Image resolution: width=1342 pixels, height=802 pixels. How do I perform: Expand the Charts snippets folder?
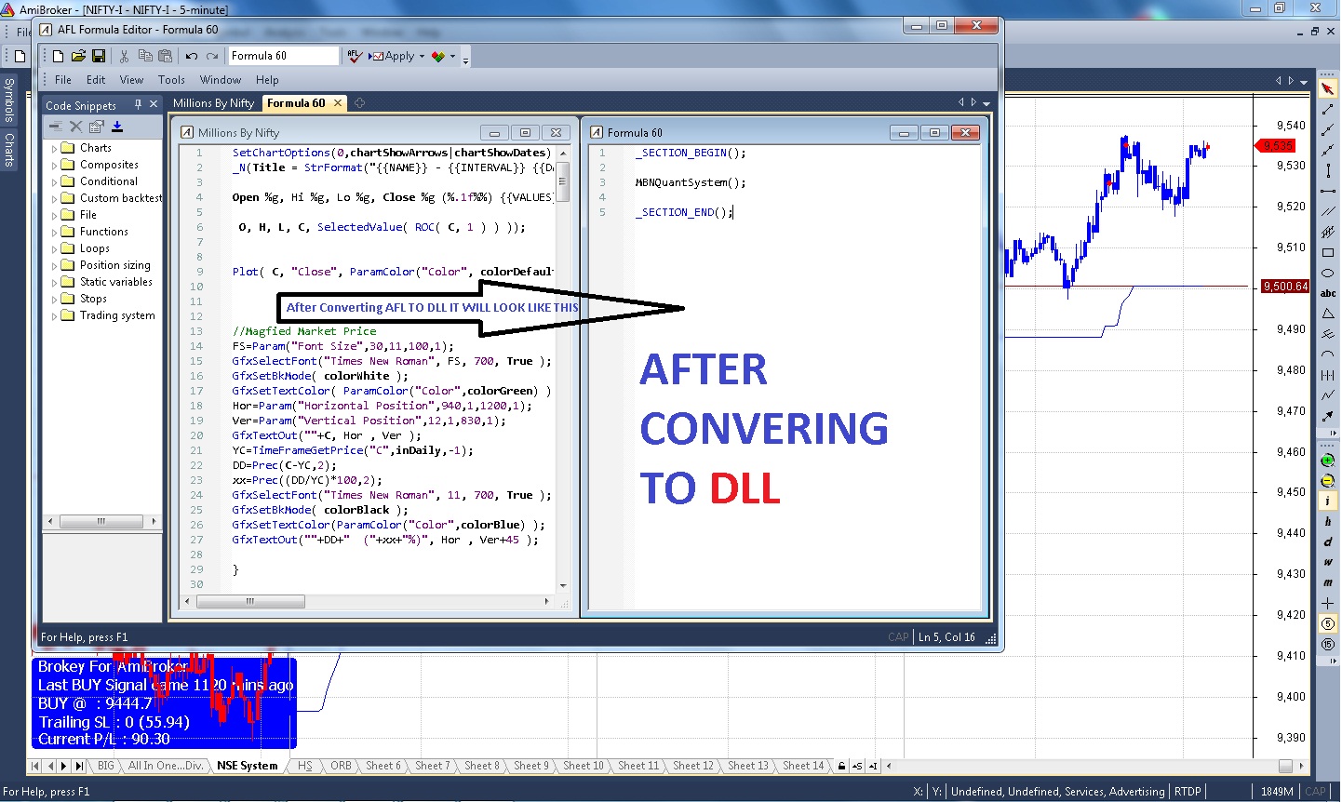pos(54,148)
